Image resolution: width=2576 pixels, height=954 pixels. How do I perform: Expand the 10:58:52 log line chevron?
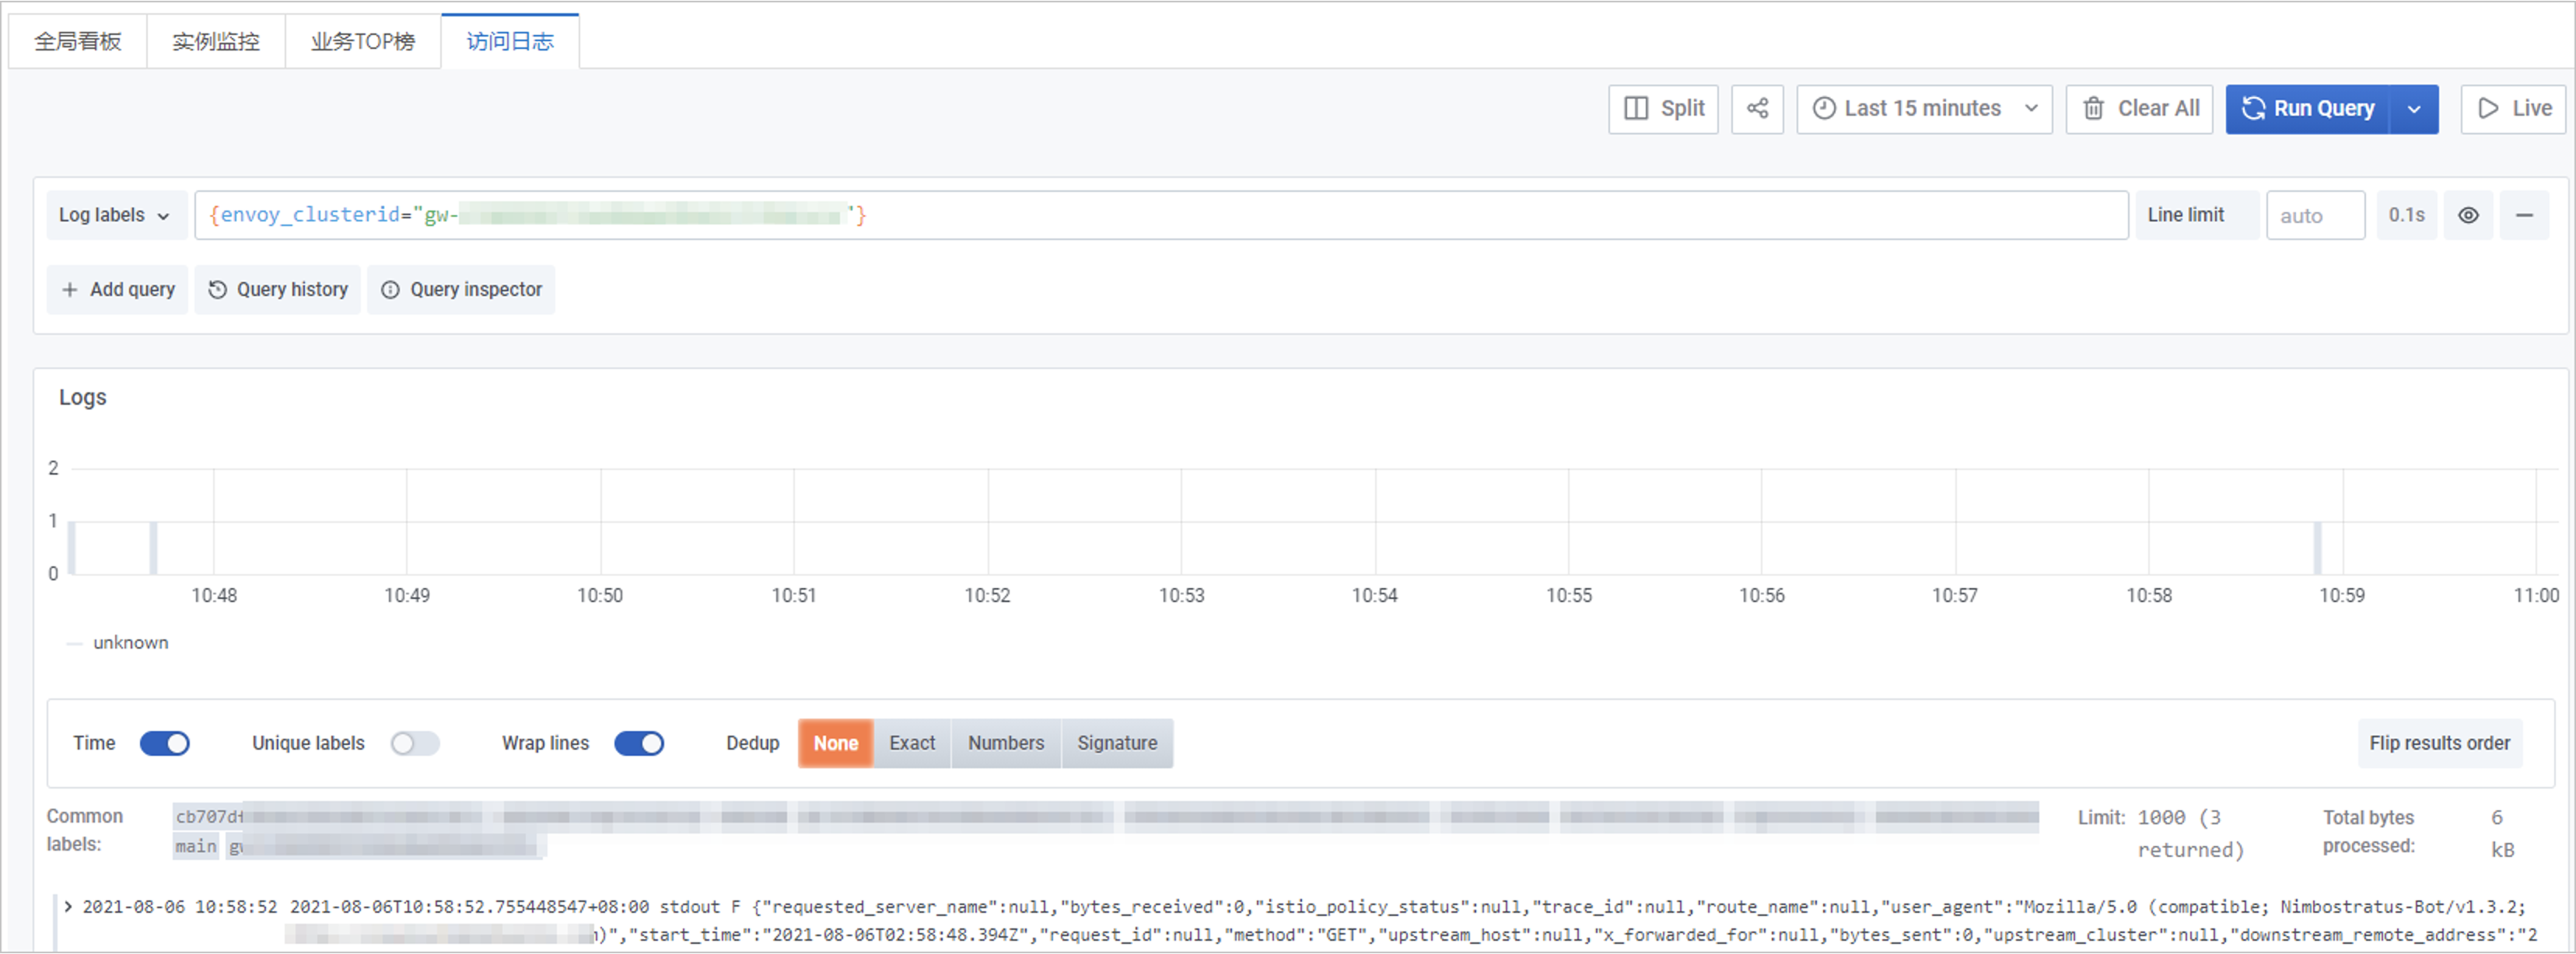(68, 906)
